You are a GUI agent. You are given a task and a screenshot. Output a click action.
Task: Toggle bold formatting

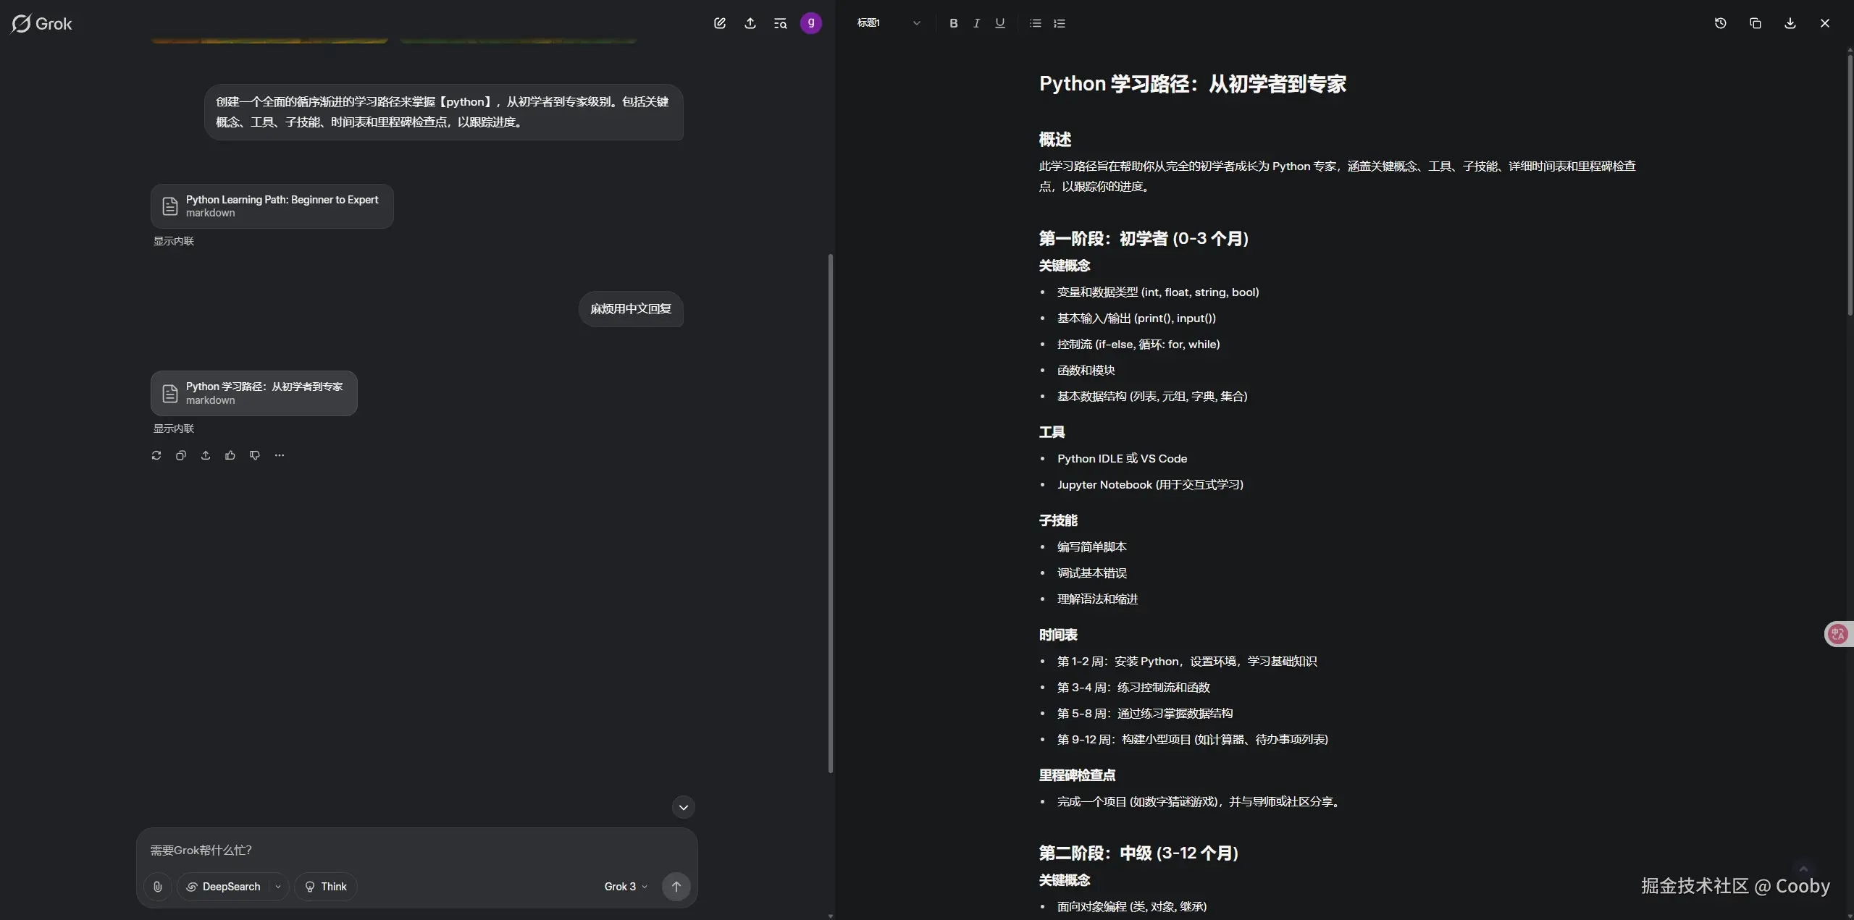[953, 23]
